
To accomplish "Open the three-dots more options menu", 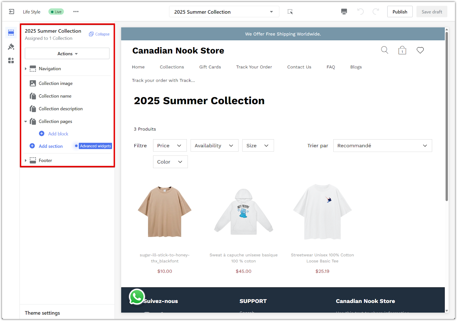I will pos(76,12).
